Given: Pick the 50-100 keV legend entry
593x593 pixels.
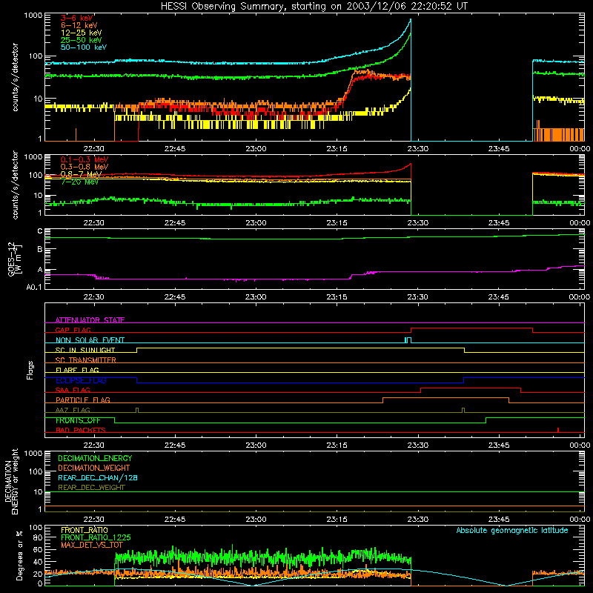Looking at the screenshot, I should pos(84,47).
